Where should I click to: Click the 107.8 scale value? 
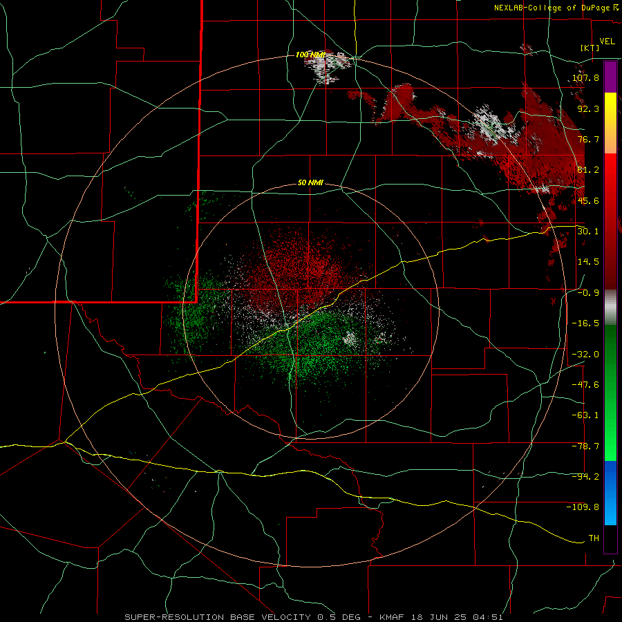pyautogui.click(x=585, y=77)
